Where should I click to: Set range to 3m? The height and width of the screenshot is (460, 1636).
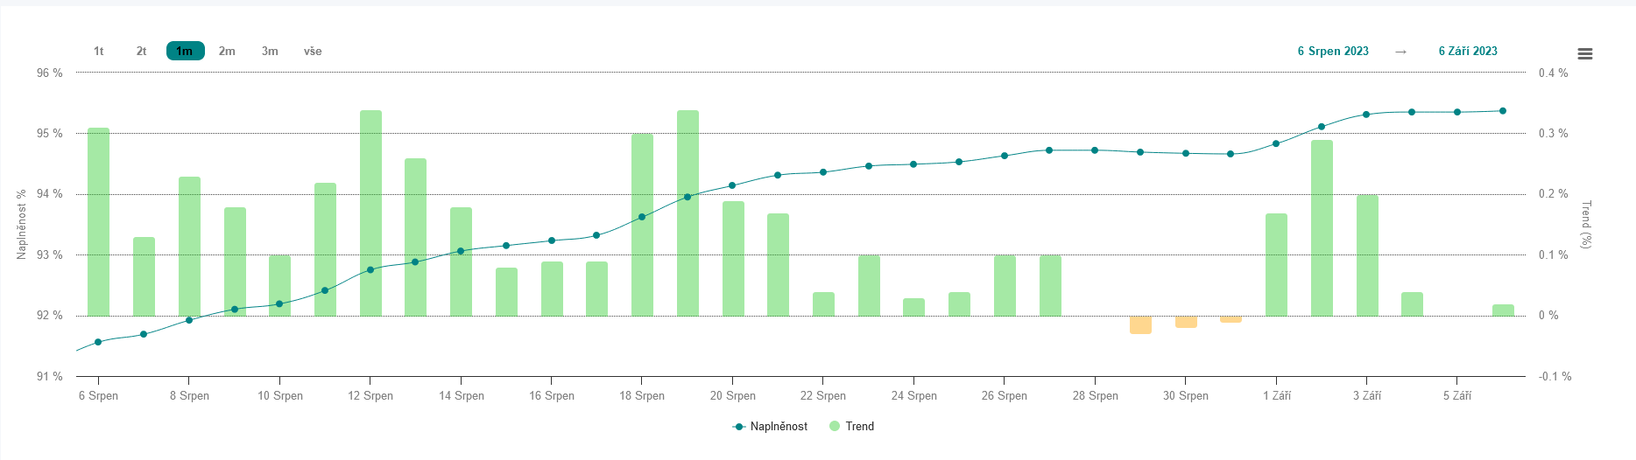(x=270, y=52)
